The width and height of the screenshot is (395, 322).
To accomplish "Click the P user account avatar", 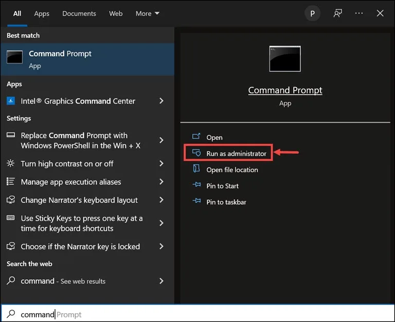I will (x=312, y=13).
